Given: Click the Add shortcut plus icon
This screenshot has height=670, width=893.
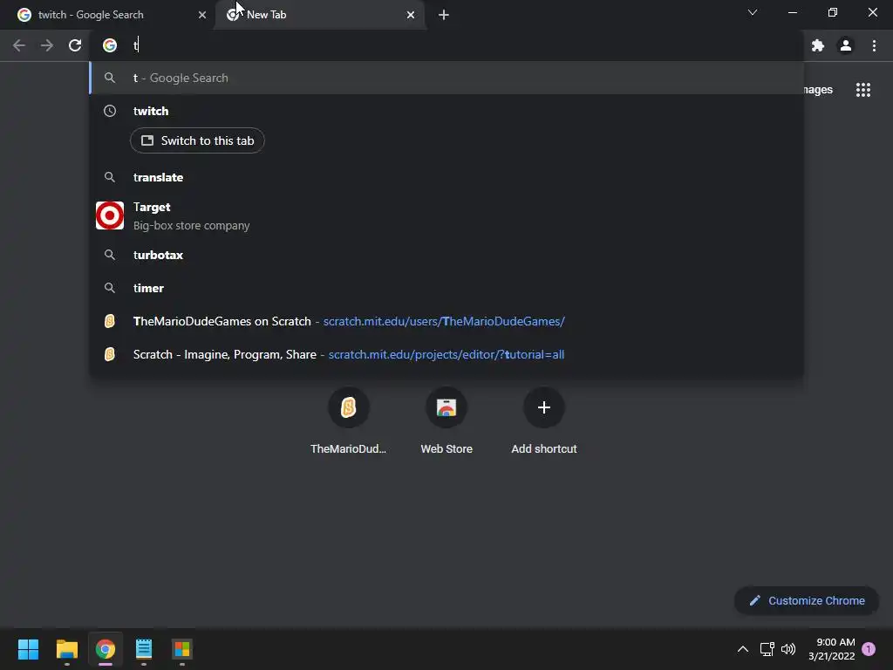Looking at the screenshot, I should [x=544, y=408].
